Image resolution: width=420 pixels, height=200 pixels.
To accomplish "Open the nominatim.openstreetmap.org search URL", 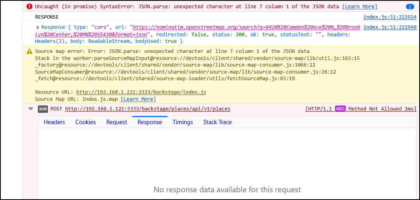I will click(198, 31).
